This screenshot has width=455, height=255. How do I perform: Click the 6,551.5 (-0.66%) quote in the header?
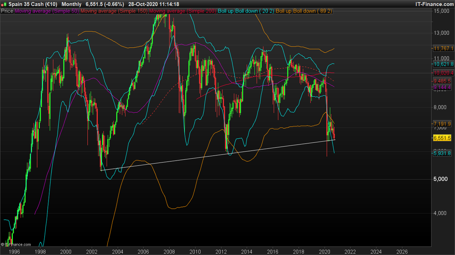[x=105, y=4]
